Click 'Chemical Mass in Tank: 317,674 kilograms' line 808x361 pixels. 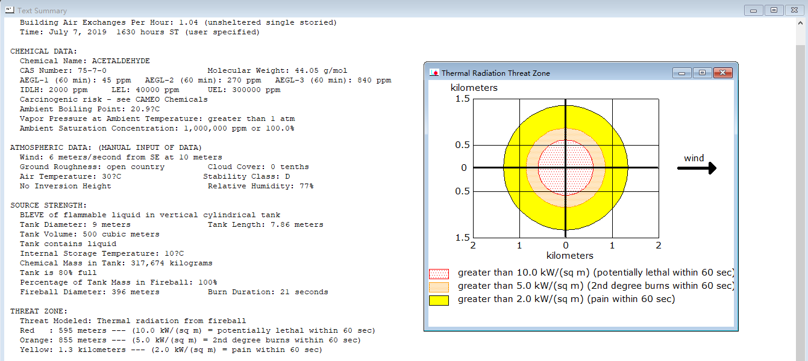[x=116, y=263]
